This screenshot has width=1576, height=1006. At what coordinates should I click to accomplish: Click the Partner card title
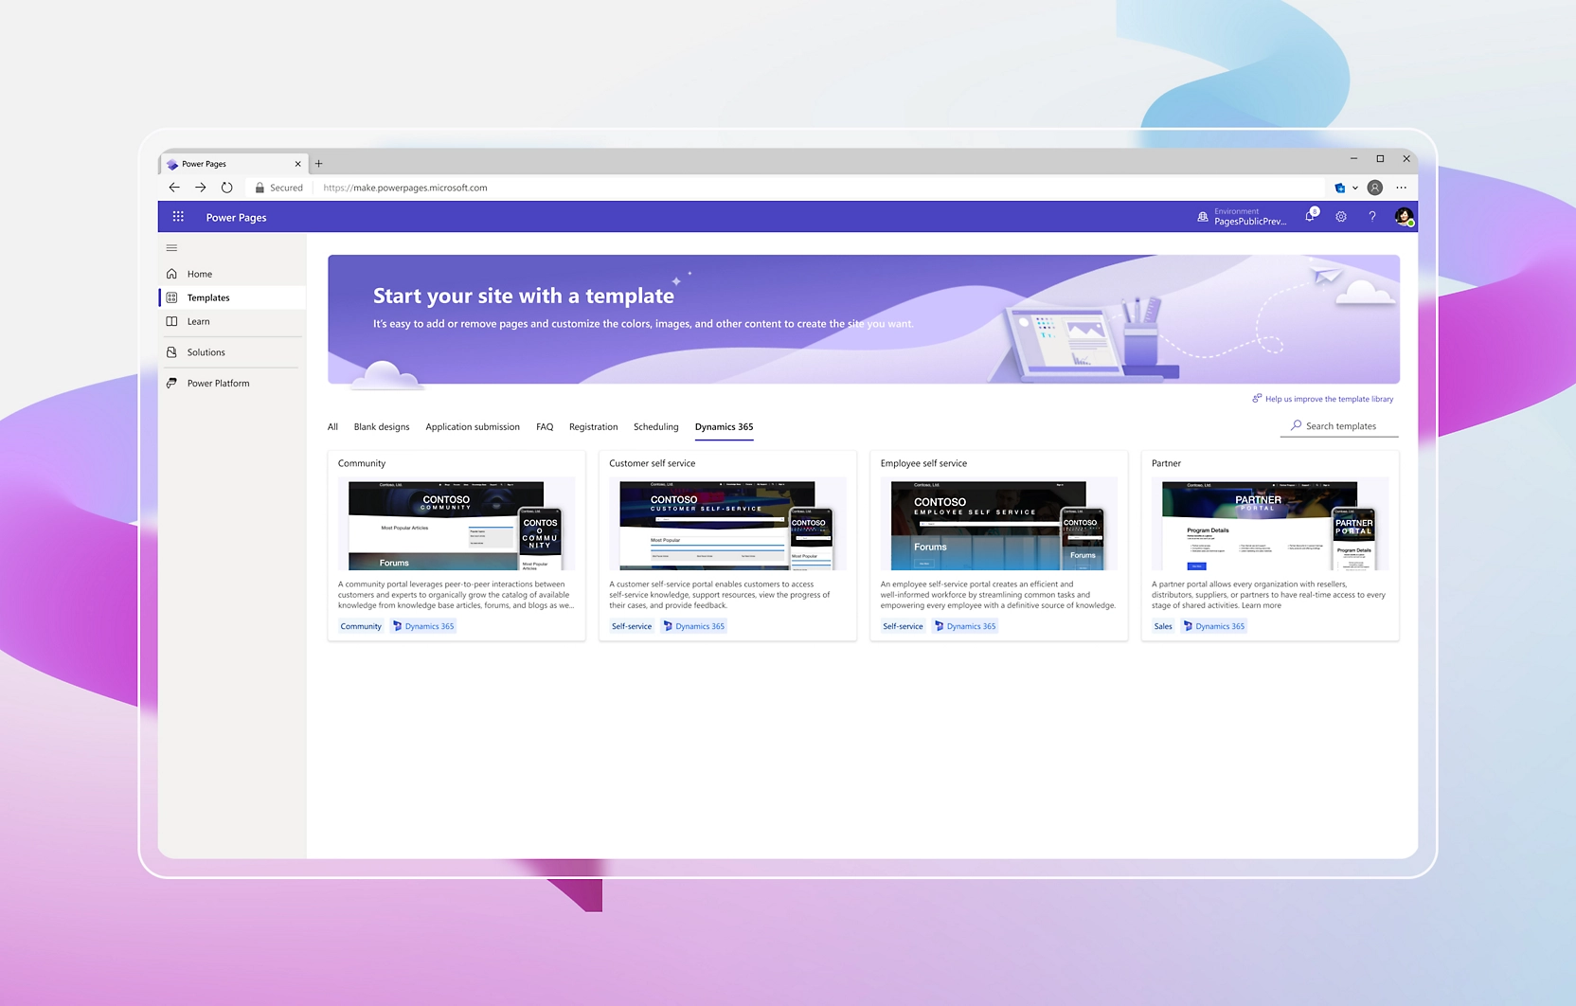(x=1166, y=463)
